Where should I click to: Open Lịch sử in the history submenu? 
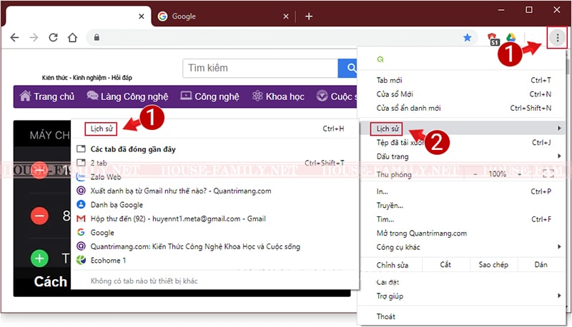(x=215, y=129)
